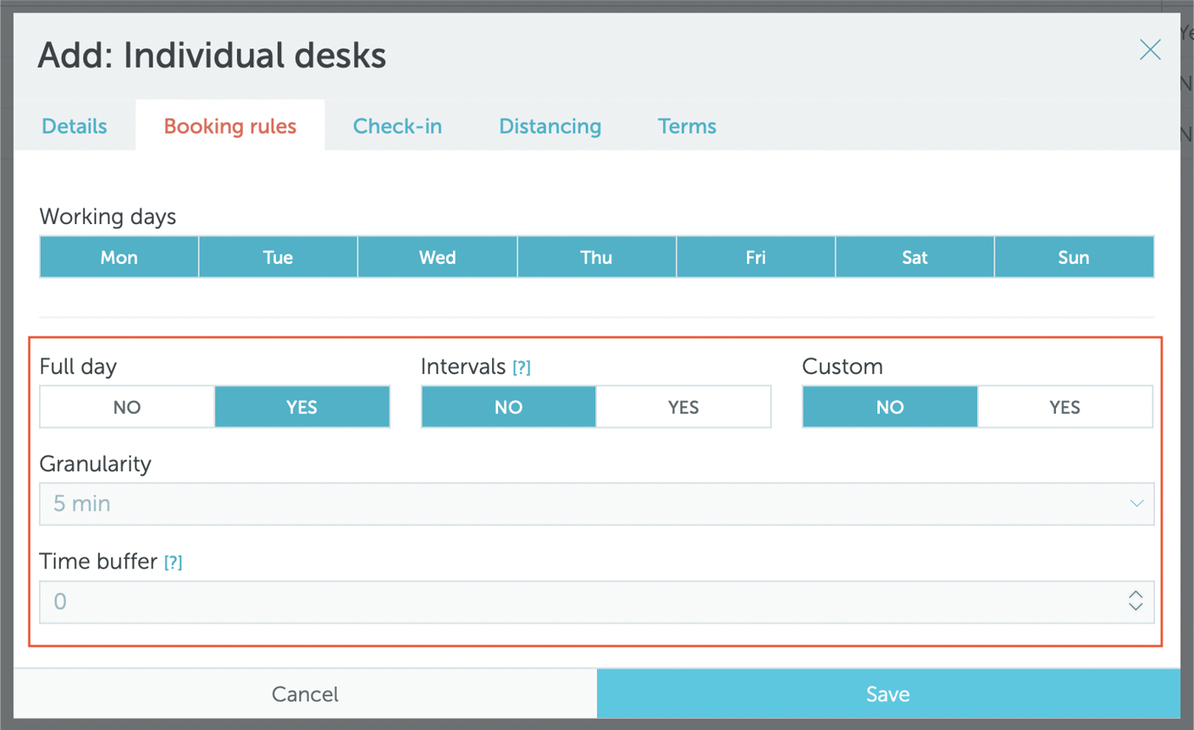The image size is (1194, 730).
Task: Deselect Wednesday in Working days
Action: (436, 257)
